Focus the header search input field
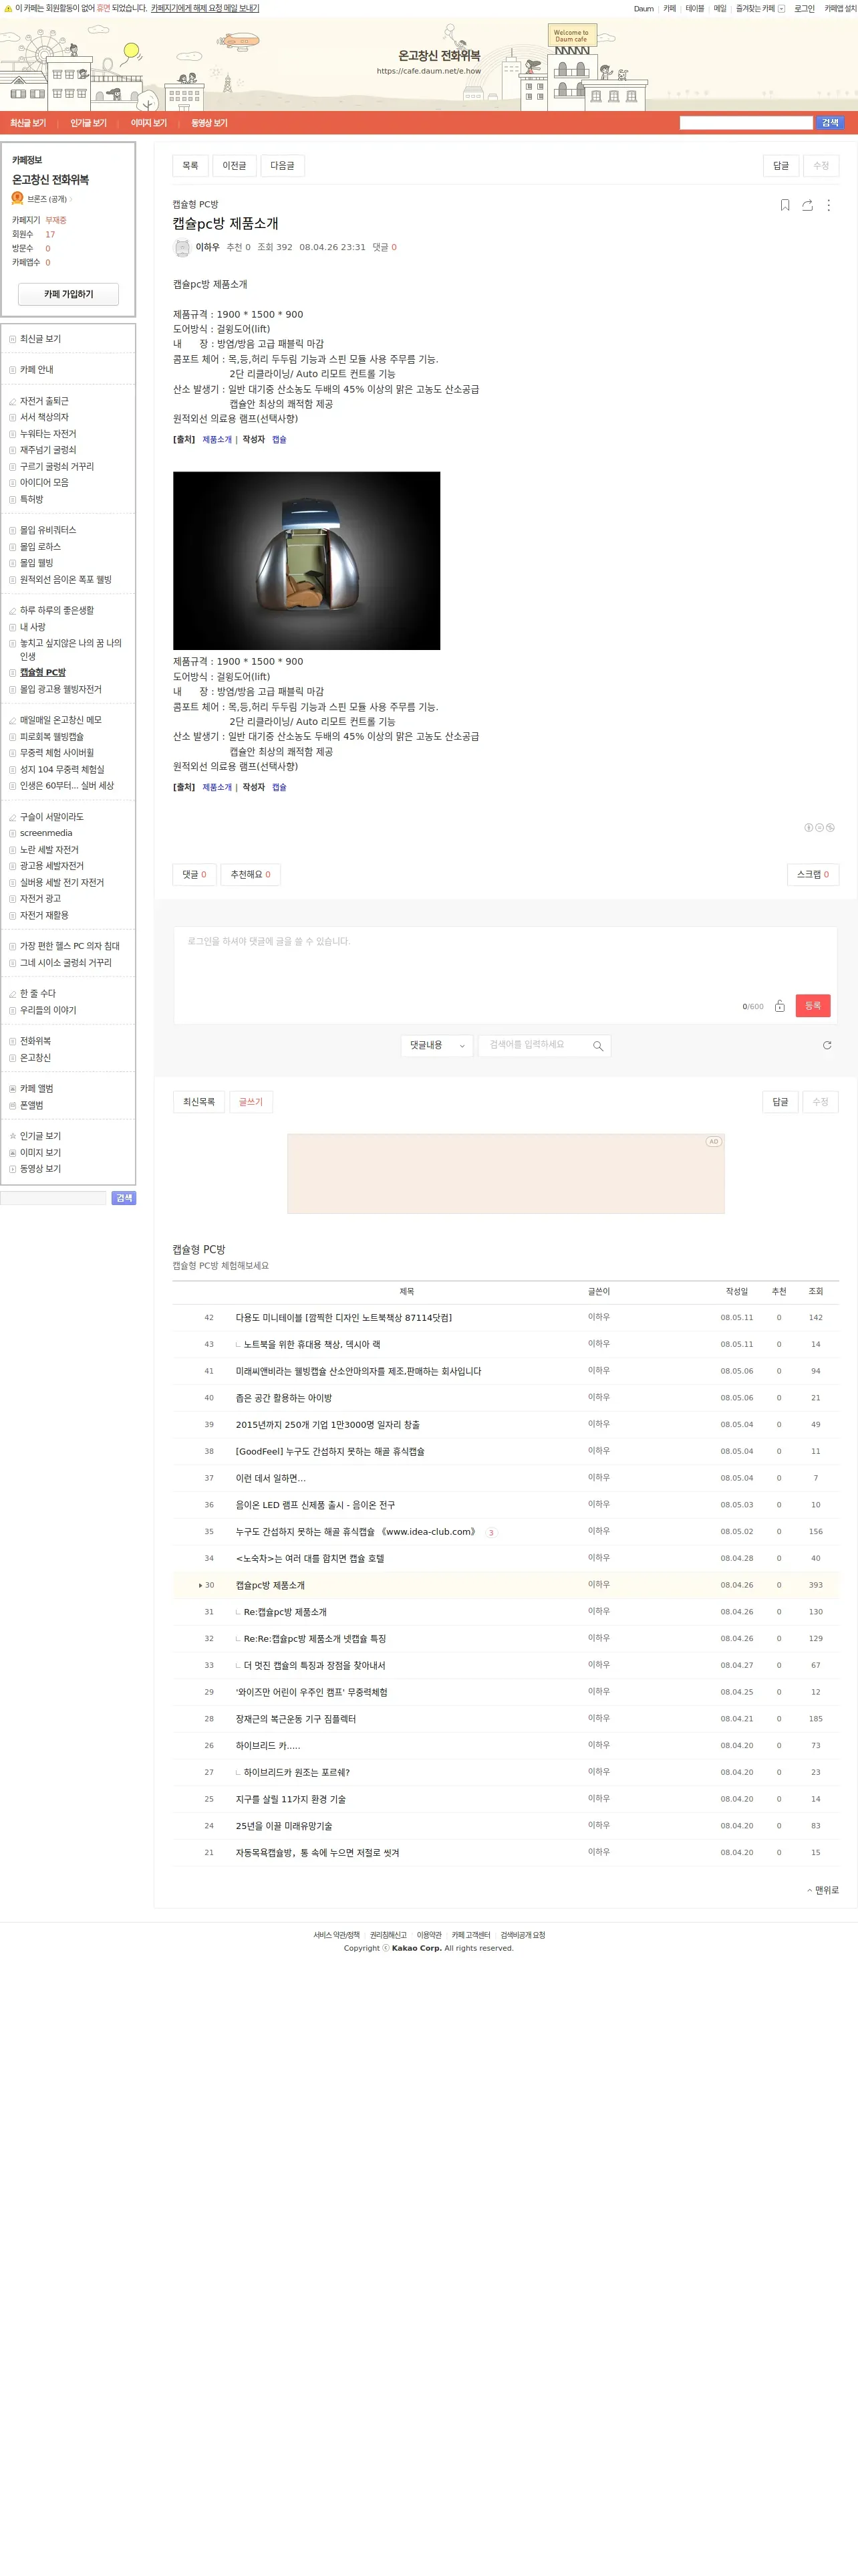 746,123
